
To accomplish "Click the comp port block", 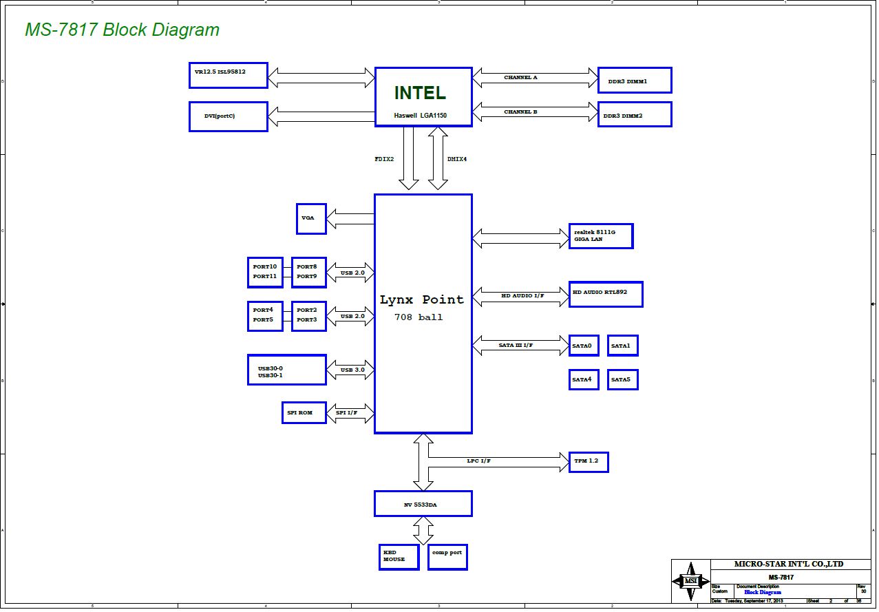I will point(447,556).
